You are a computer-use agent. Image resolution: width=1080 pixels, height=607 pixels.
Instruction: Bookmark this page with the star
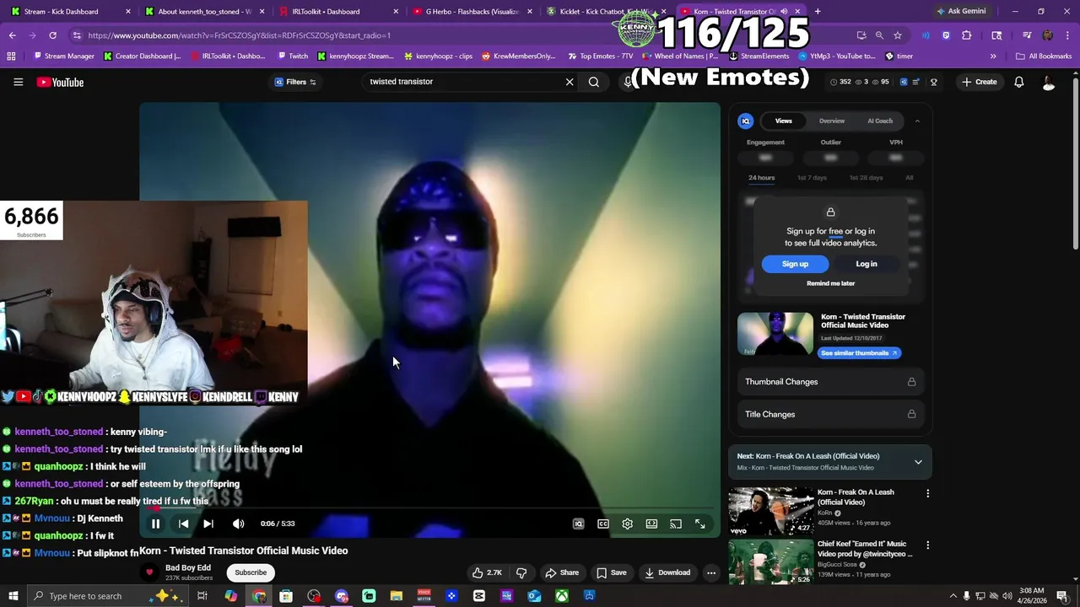point(898,35)
